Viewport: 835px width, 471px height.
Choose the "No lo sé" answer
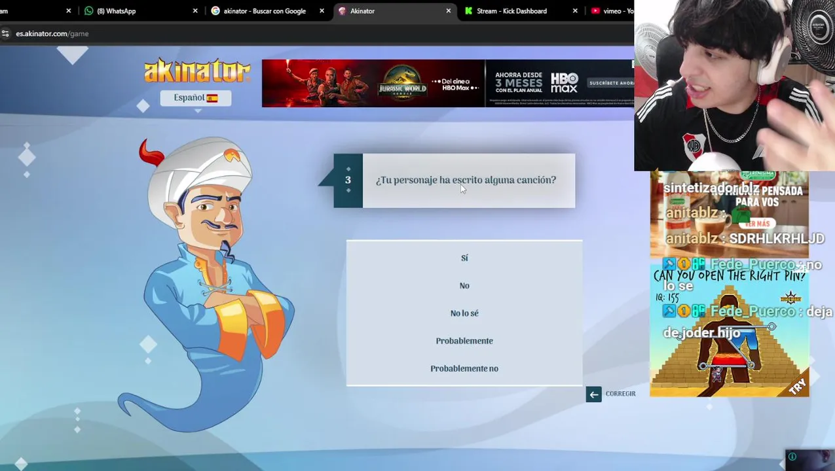pos(464,313)
